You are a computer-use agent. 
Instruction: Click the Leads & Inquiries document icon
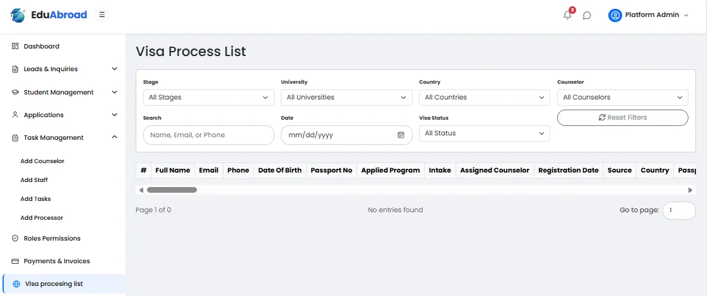pos(15,69)
